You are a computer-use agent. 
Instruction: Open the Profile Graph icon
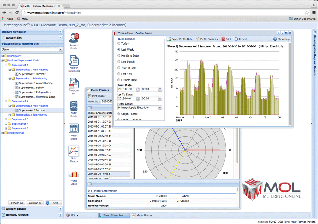click(74, 174)
